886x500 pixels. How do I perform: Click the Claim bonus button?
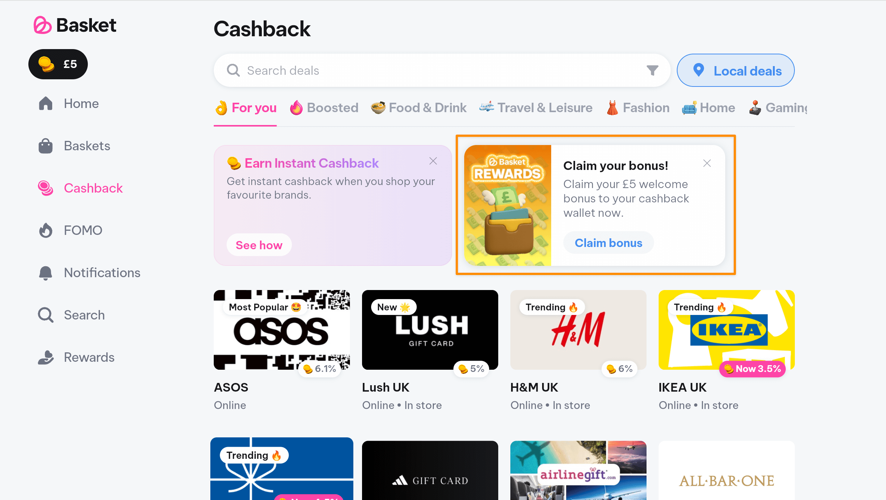click(x=608, y=243)
